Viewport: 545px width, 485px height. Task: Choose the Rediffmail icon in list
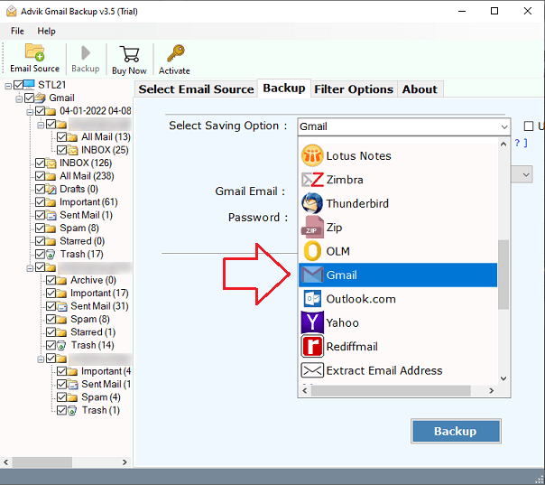(312, 346)
